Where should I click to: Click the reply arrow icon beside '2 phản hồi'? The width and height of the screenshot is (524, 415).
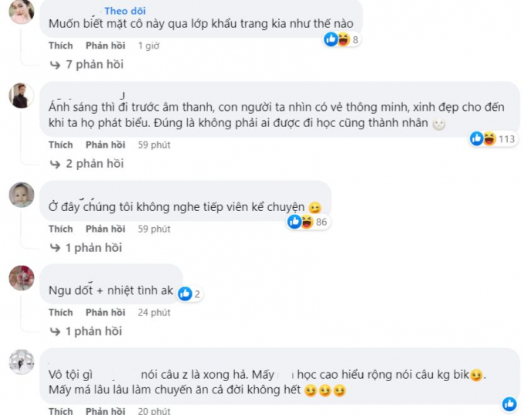pos(55,164)
